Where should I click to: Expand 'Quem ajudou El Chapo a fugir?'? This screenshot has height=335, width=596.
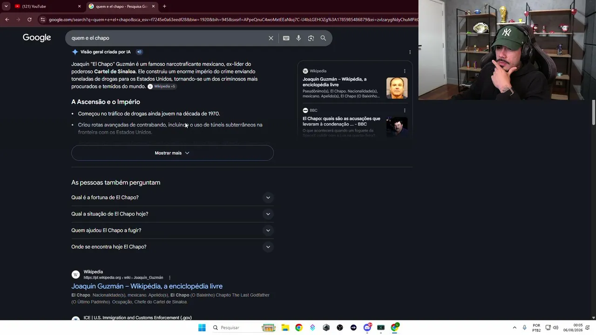[x=172, y=230]
